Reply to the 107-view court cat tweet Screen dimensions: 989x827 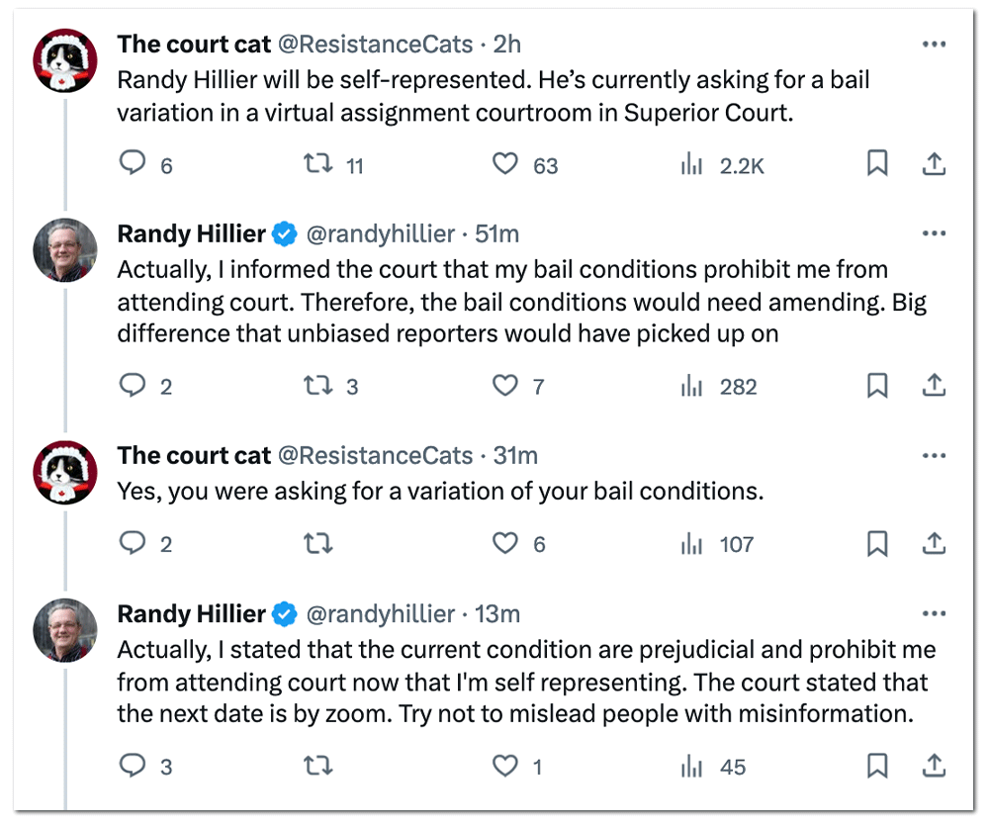click(133, 543)
